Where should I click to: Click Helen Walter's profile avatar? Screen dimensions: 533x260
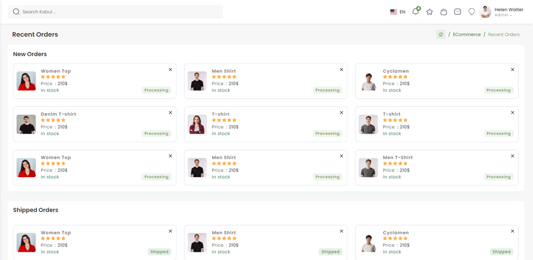pyautogui.click(x=485, y=12)
